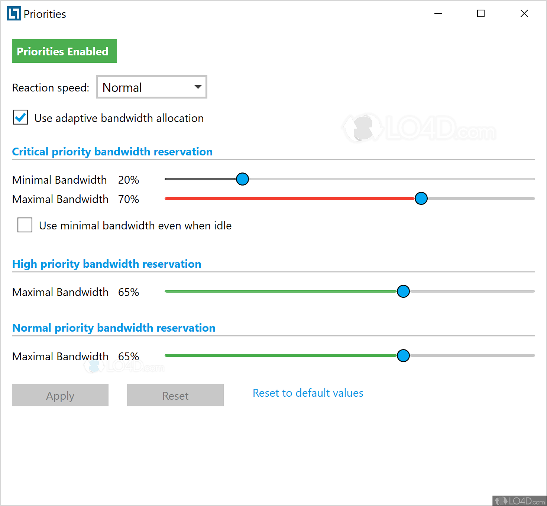Click the Normal priority bandwidth reservation heading
This screenshot has width=547, height=506.
114,328
